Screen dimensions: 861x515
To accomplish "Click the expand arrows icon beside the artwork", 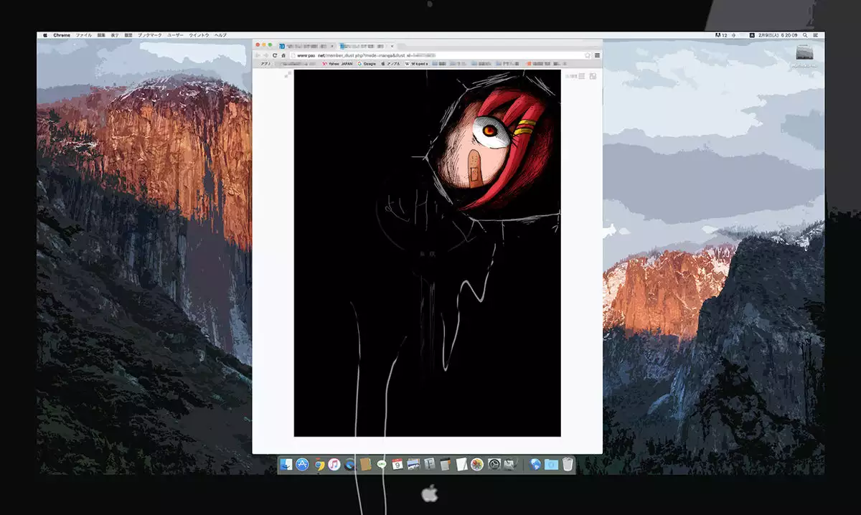I will (288, 75).
